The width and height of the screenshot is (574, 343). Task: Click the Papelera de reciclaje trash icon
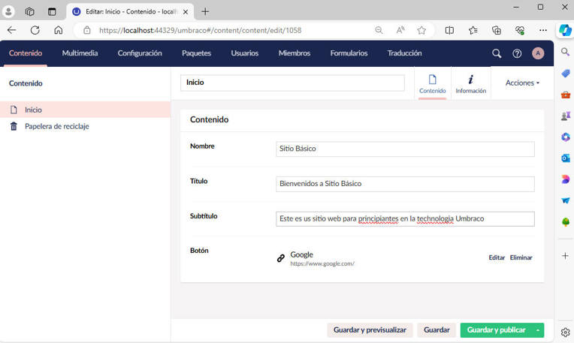[x=14, y=126]
